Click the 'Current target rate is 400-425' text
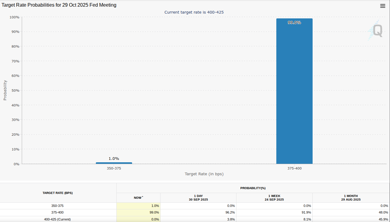Image resolution: width=390 pixels, height=222 pixels. point(194,12)
